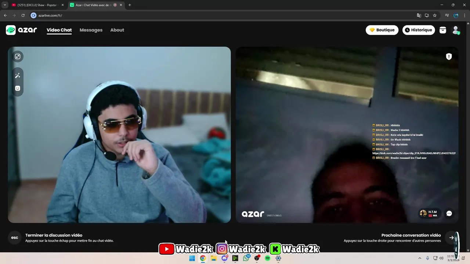Go back to previous page
Screen dimensions: 470x264
point(5,15)
